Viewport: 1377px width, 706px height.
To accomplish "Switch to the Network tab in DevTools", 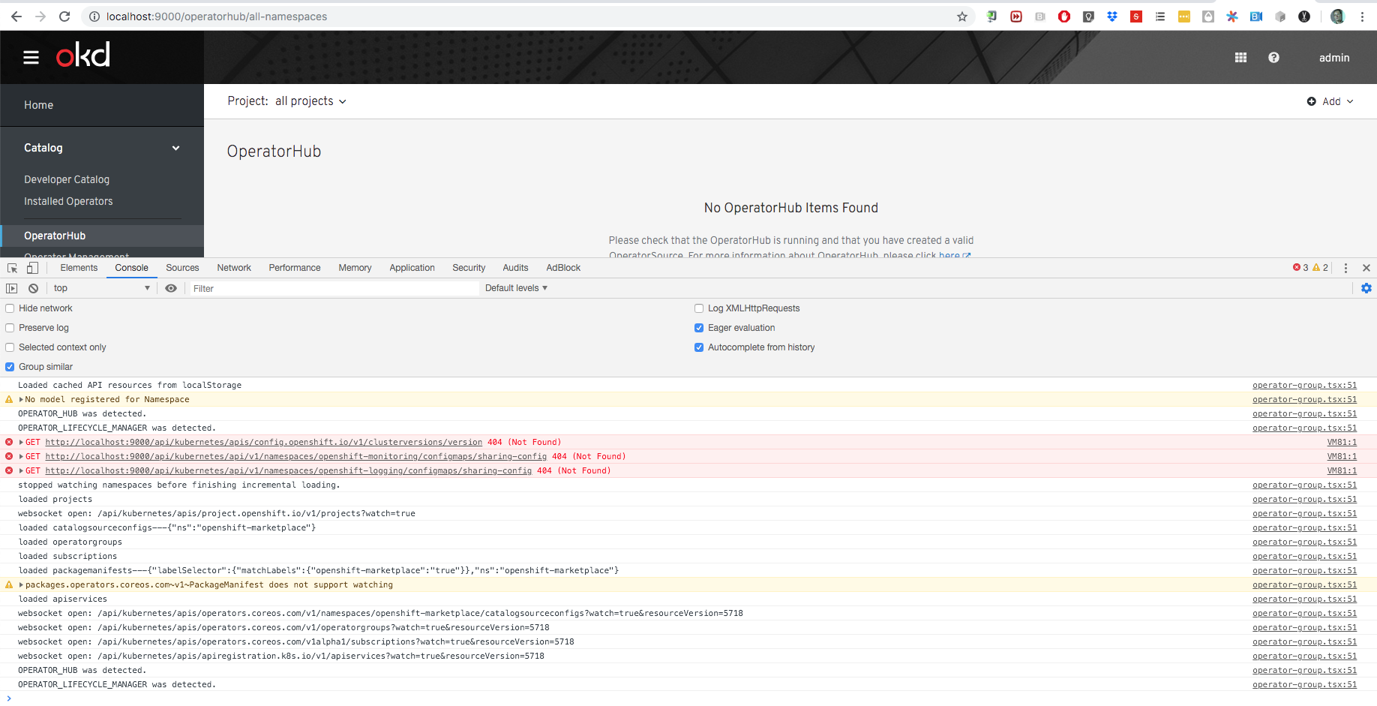I will click(x=233, y=267).
